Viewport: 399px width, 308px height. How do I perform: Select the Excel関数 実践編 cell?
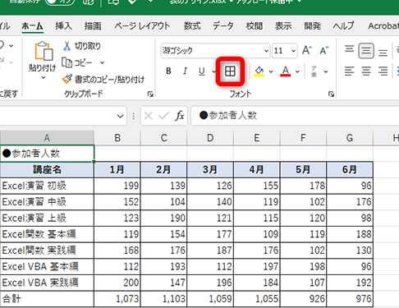pos(47,251)
